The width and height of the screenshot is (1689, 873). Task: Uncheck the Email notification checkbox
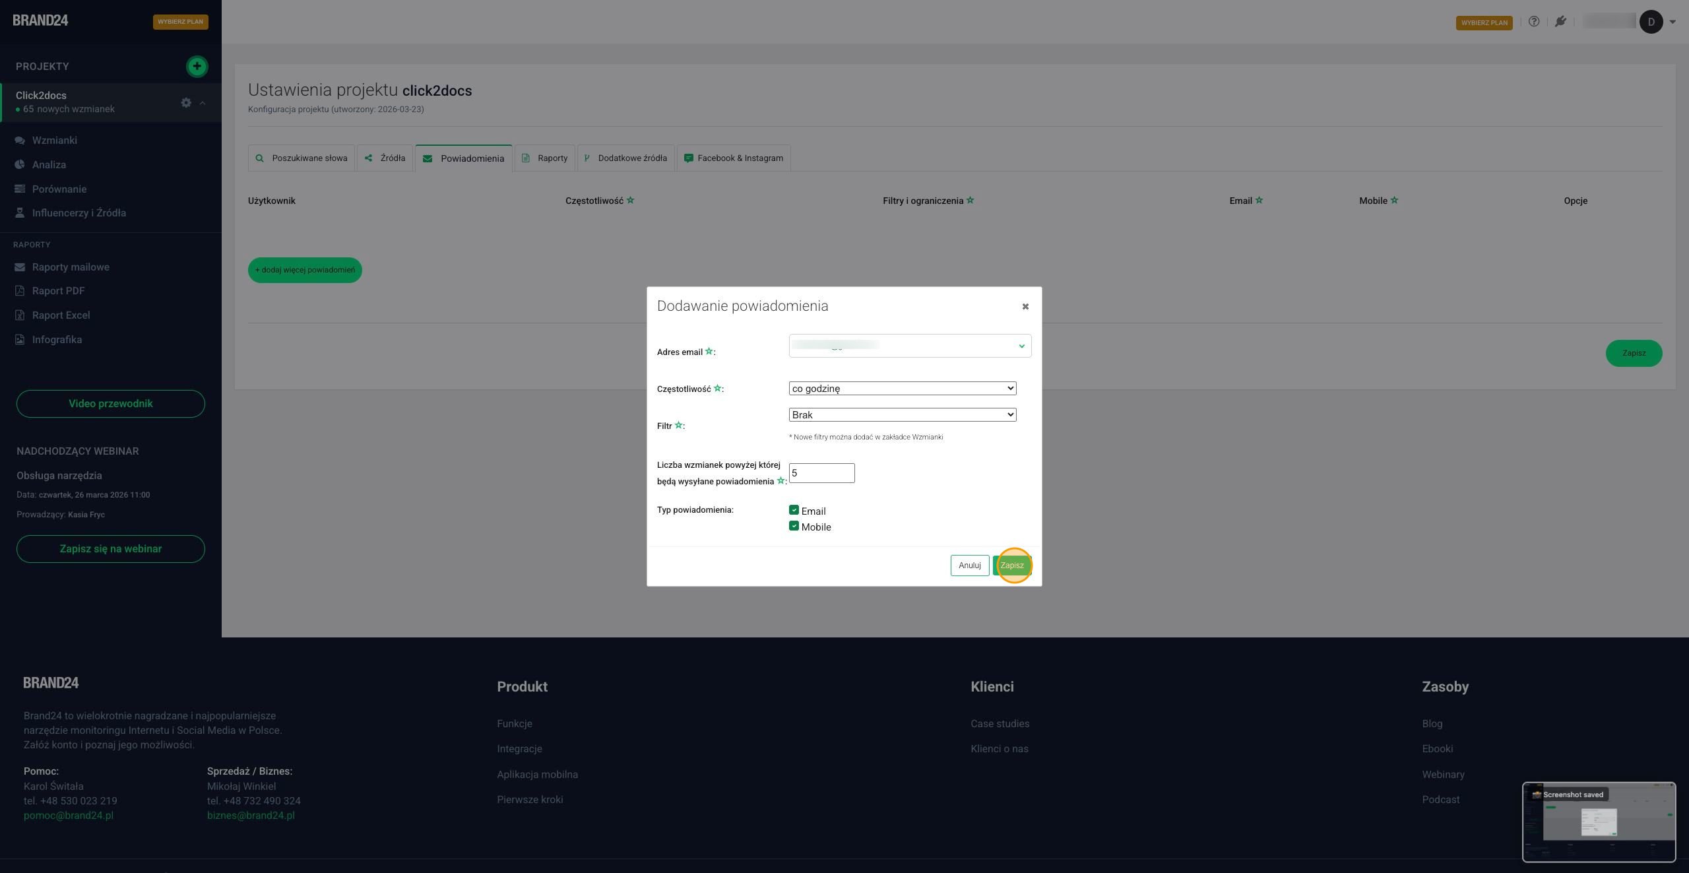click(794, 510)
